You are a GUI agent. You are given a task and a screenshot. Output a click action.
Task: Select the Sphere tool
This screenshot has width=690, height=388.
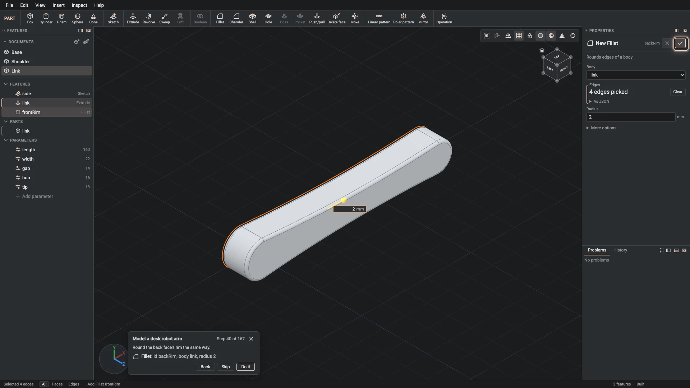pyautogui.click(x=78, y=18)
